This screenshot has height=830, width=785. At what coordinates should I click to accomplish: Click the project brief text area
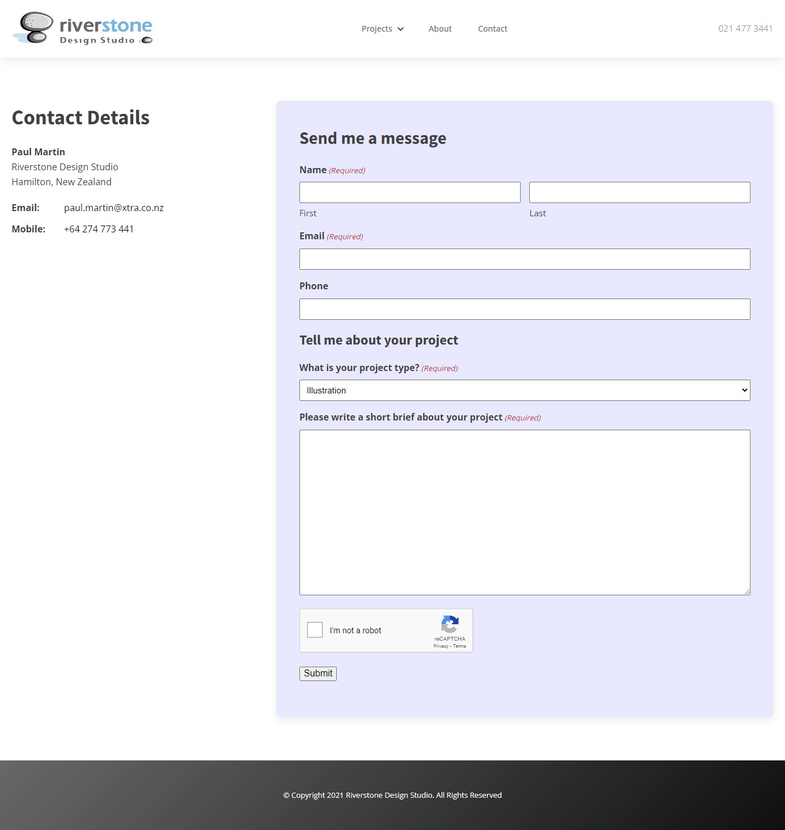[x=524, y=511]
